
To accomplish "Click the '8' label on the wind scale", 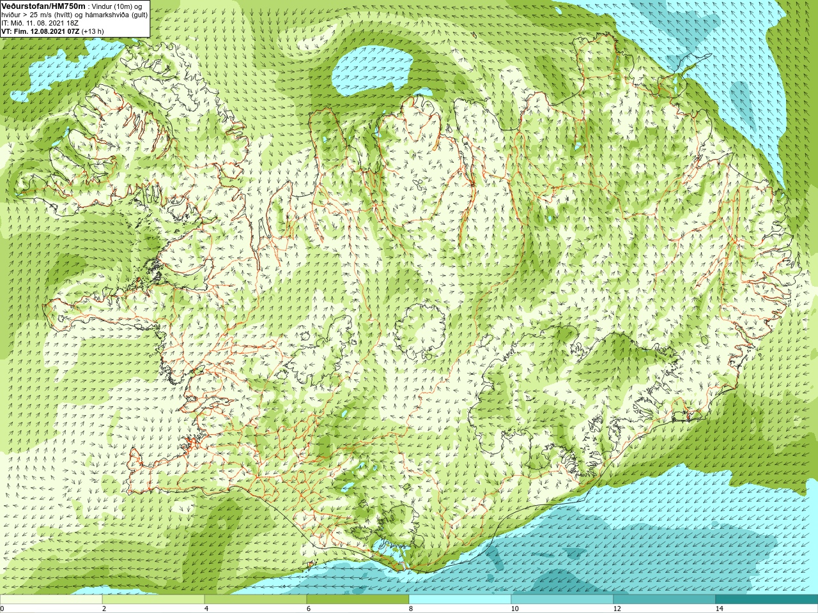I will coord(411,609).
